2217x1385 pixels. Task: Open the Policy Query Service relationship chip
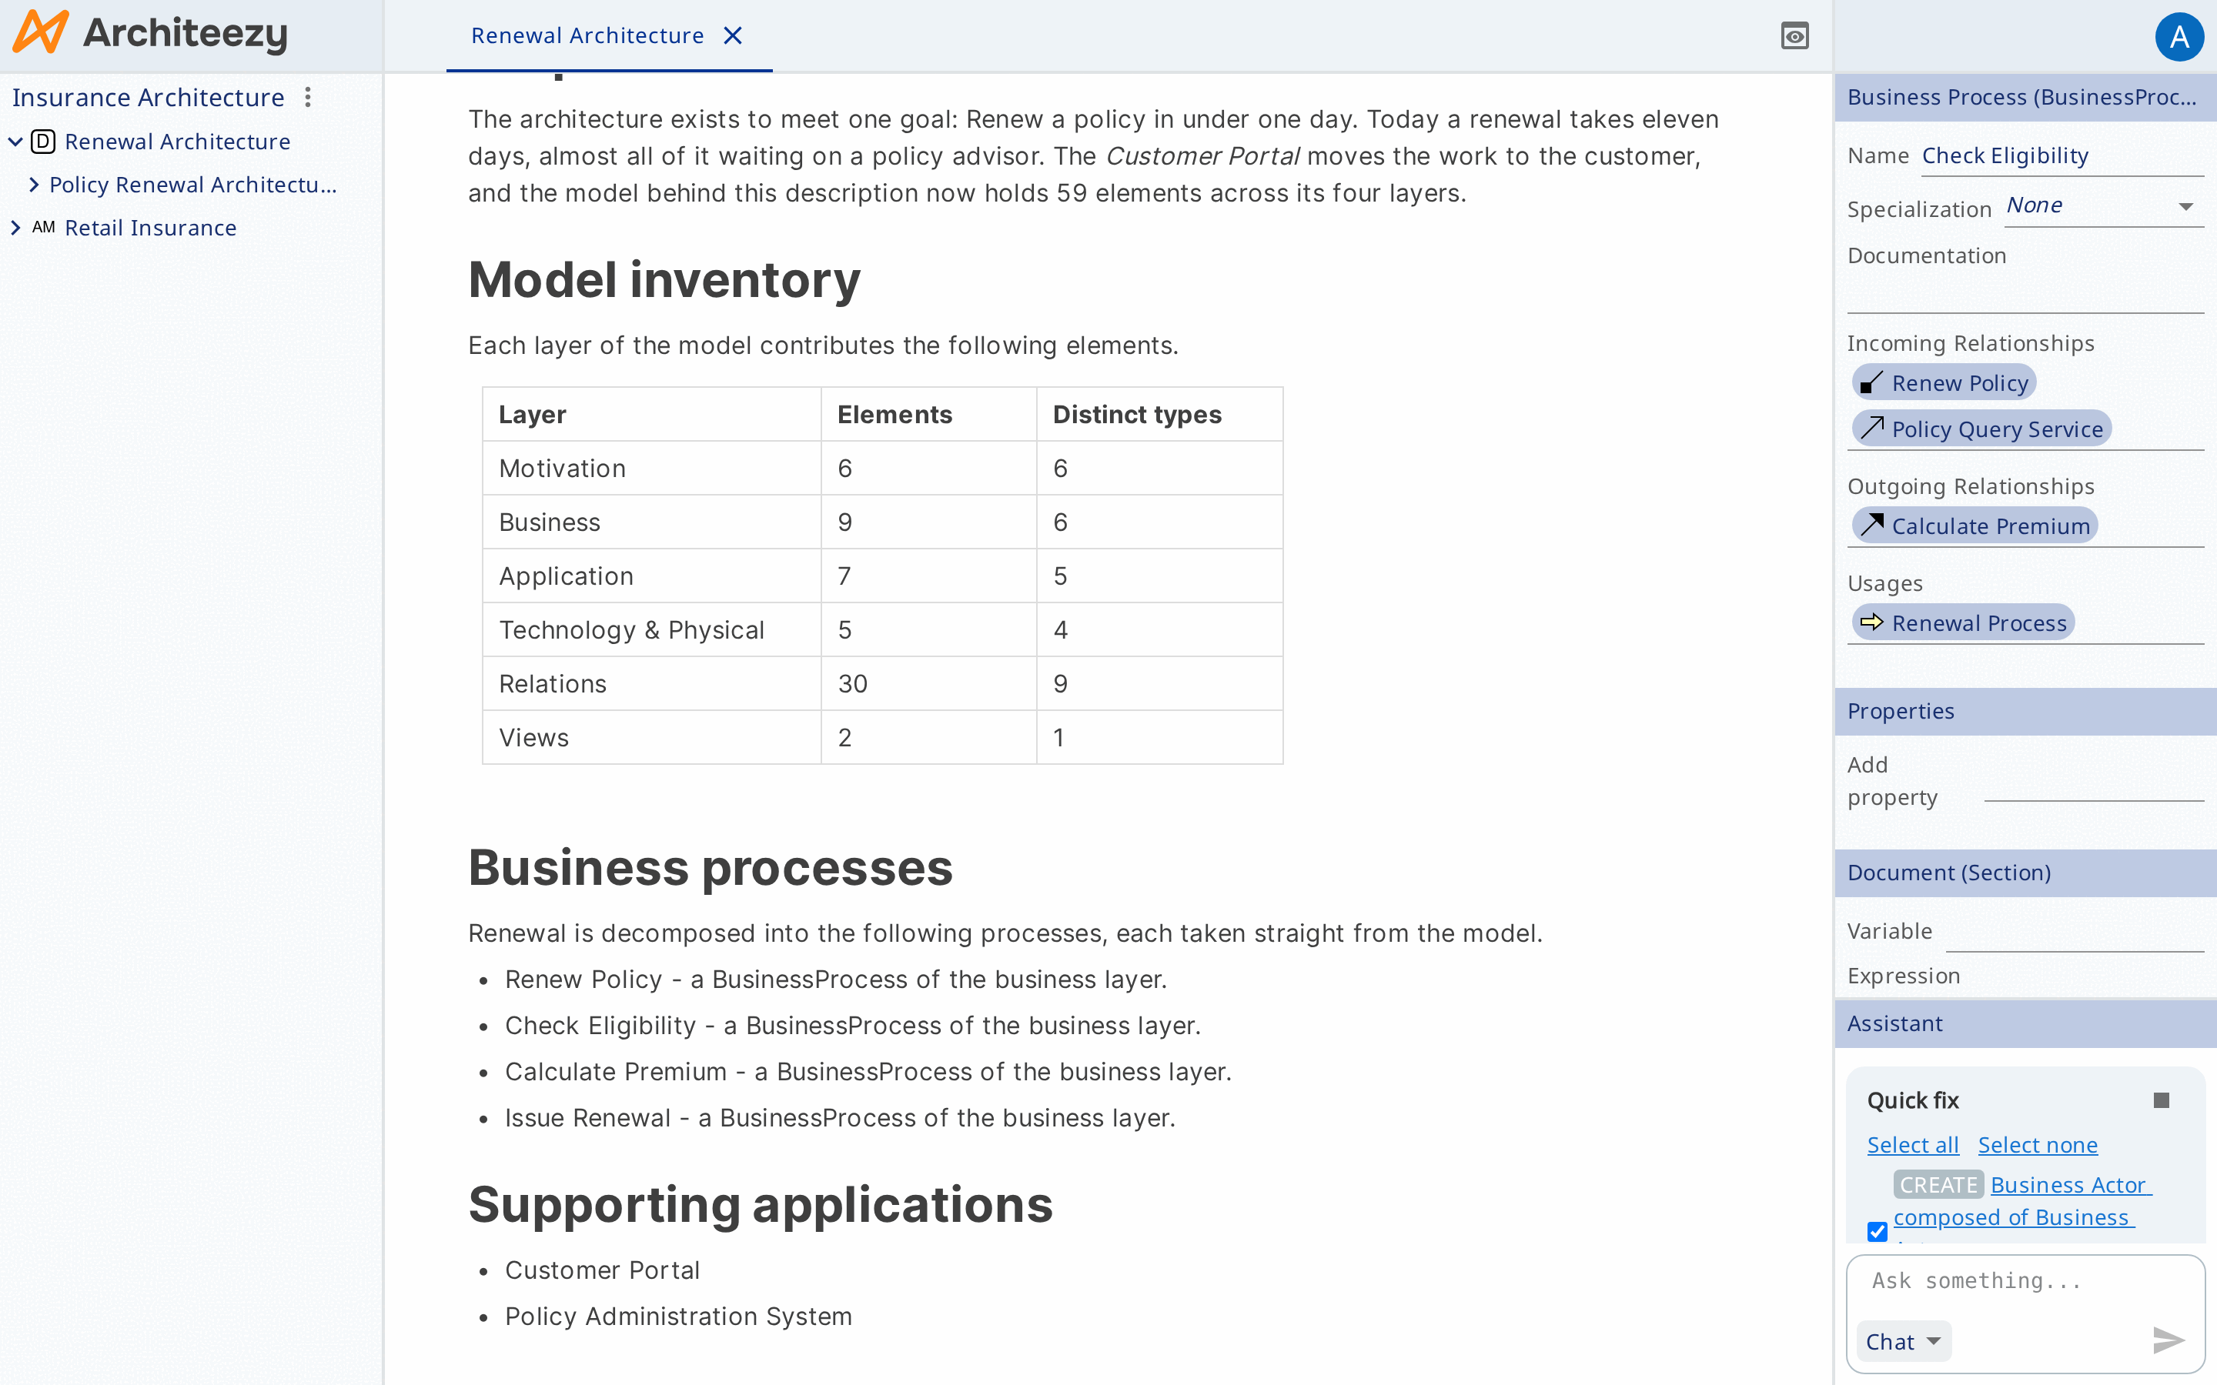(1981, 428)
